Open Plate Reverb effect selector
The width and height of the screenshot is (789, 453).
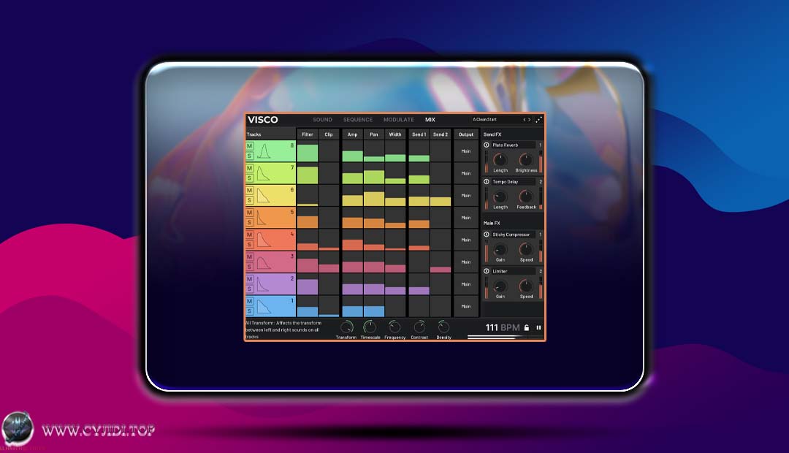514,145
